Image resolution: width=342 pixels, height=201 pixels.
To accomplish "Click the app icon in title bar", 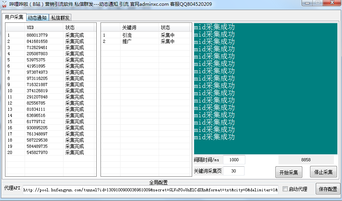I will (x=4, y=4).
